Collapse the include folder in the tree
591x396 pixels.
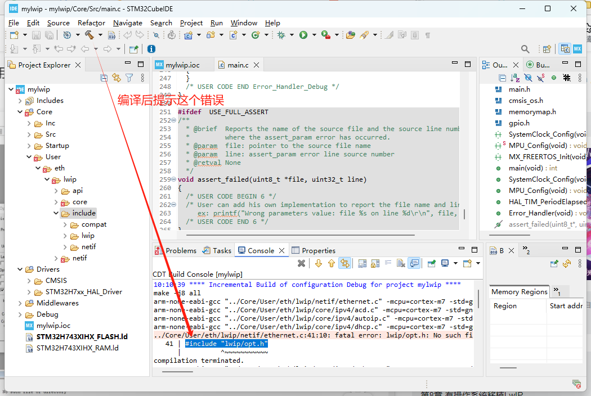56,213
